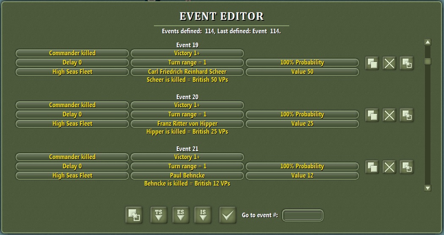Image resolution: width=444 pixels, height=235 pixels.
Task: Edit 'Scheer is killed = British 50 VPs' description
Action: click(187, 80)
